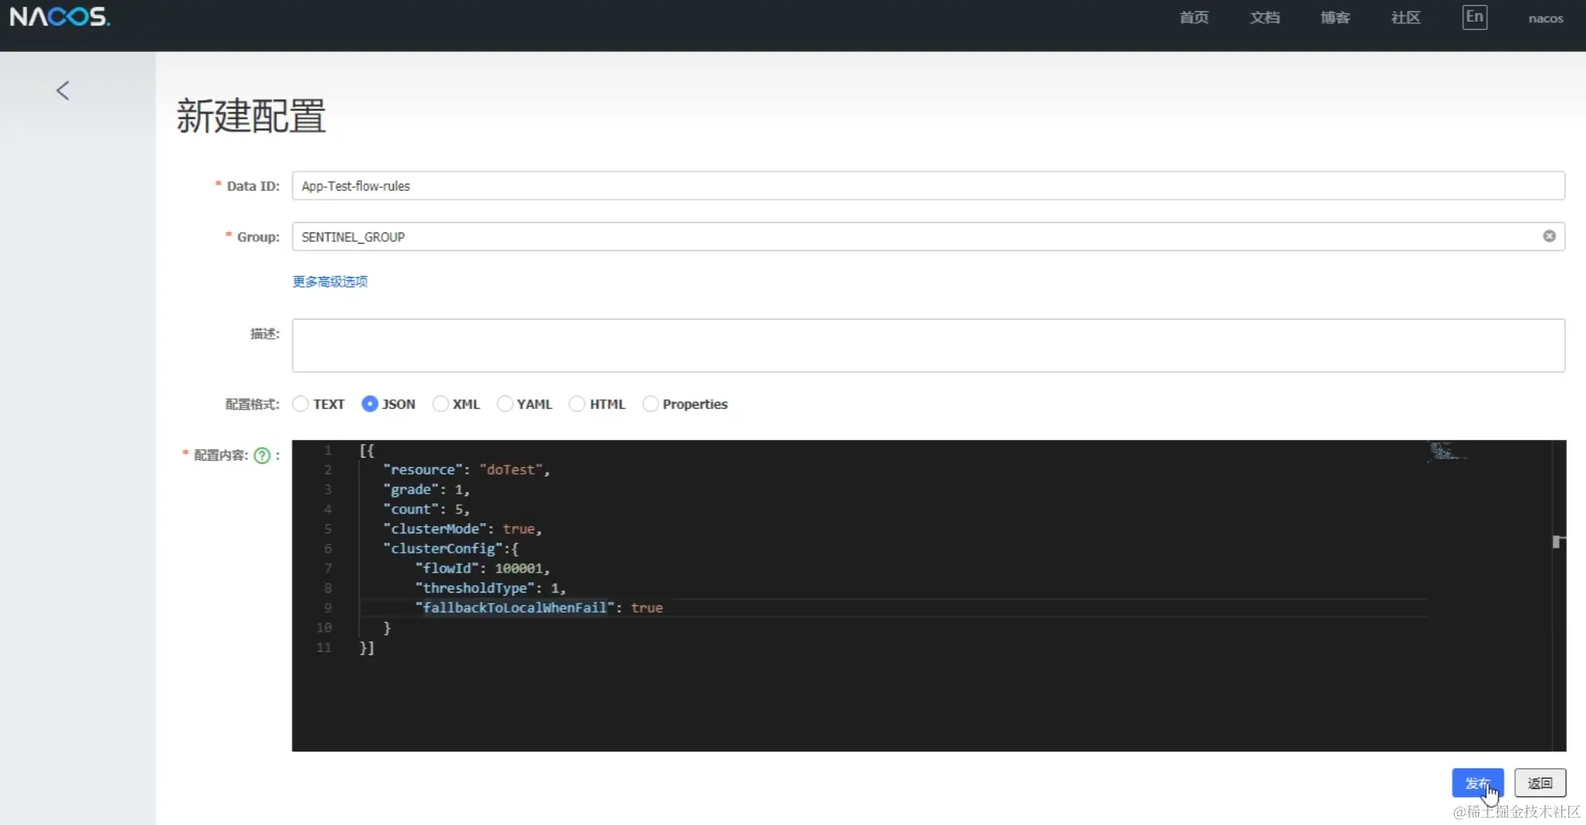The height and width of the screenshot is (825, 1586).
Task: Clear the Group field with X icon
Action: [x=1549, y=236]
